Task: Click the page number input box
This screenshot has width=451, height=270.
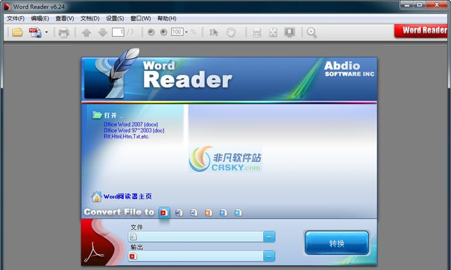Action: [x=118, y=32]
